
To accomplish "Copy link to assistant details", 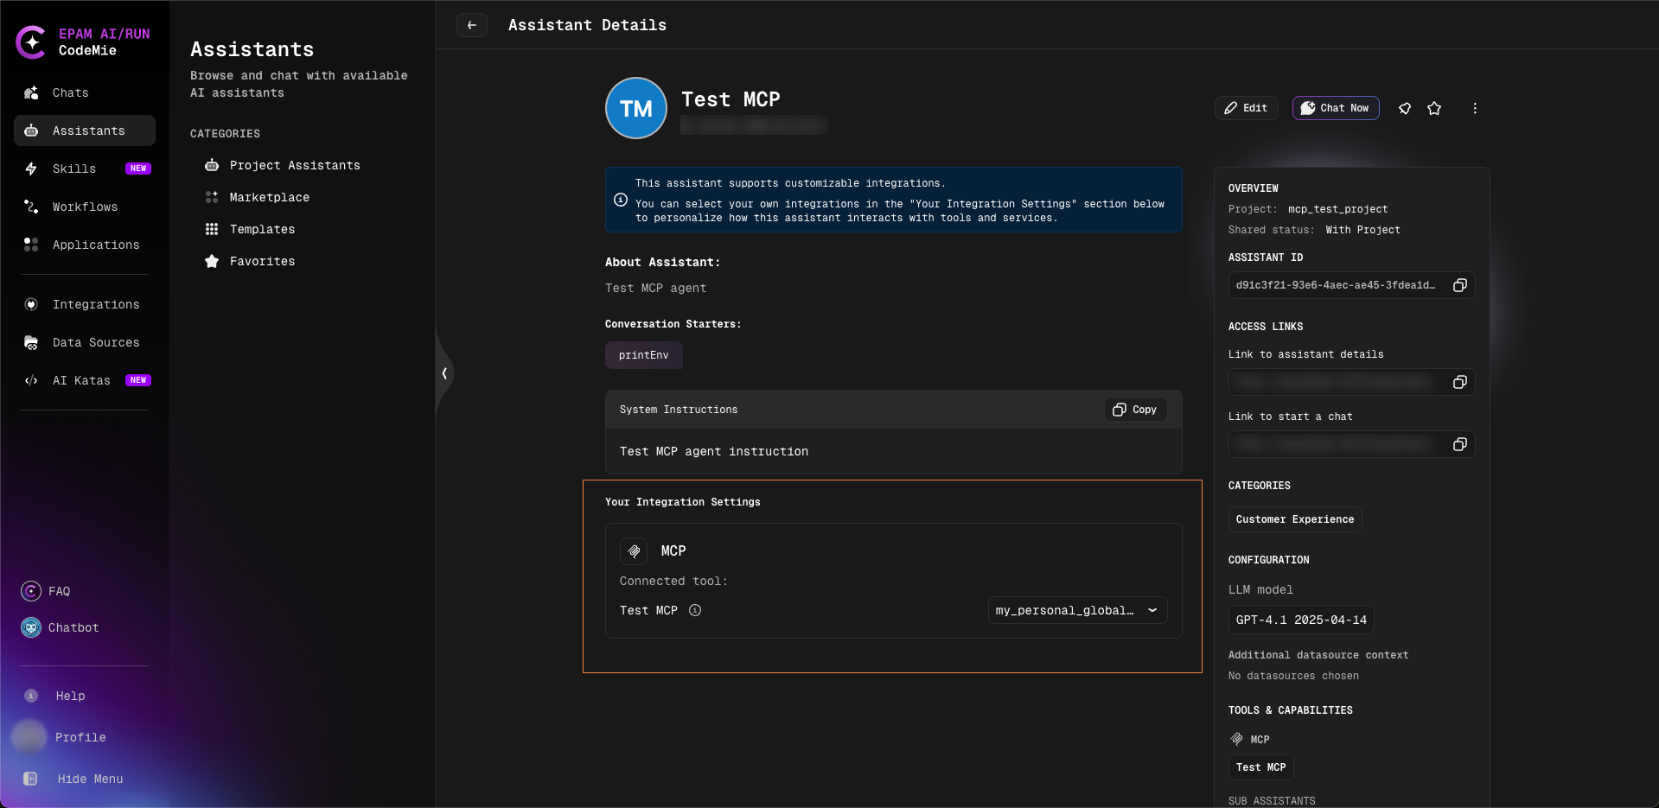I will point(1460,382).
